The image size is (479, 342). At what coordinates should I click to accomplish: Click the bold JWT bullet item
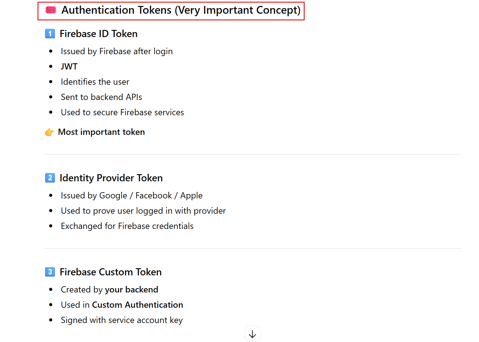tap(69, 67)
